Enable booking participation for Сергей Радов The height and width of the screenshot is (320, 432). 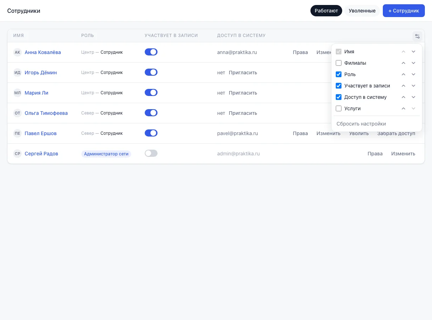[x=151, y=153]
